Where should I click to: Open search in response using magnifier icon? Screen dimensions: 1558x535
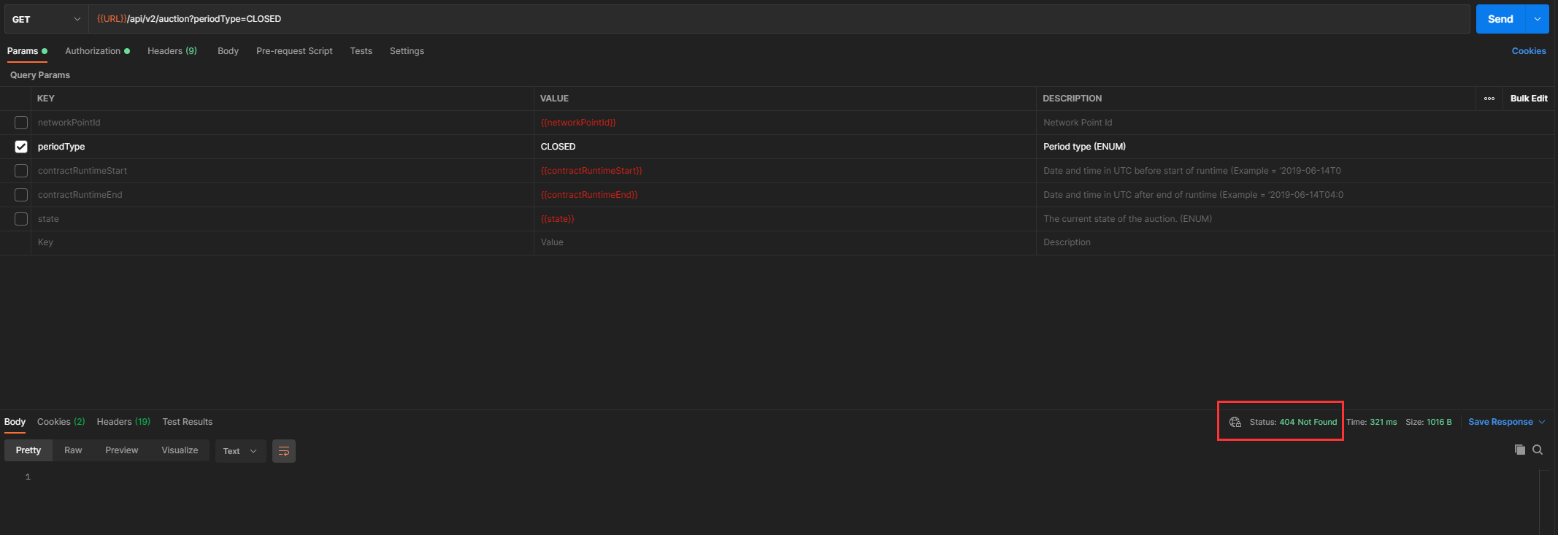coord(1538,450)
